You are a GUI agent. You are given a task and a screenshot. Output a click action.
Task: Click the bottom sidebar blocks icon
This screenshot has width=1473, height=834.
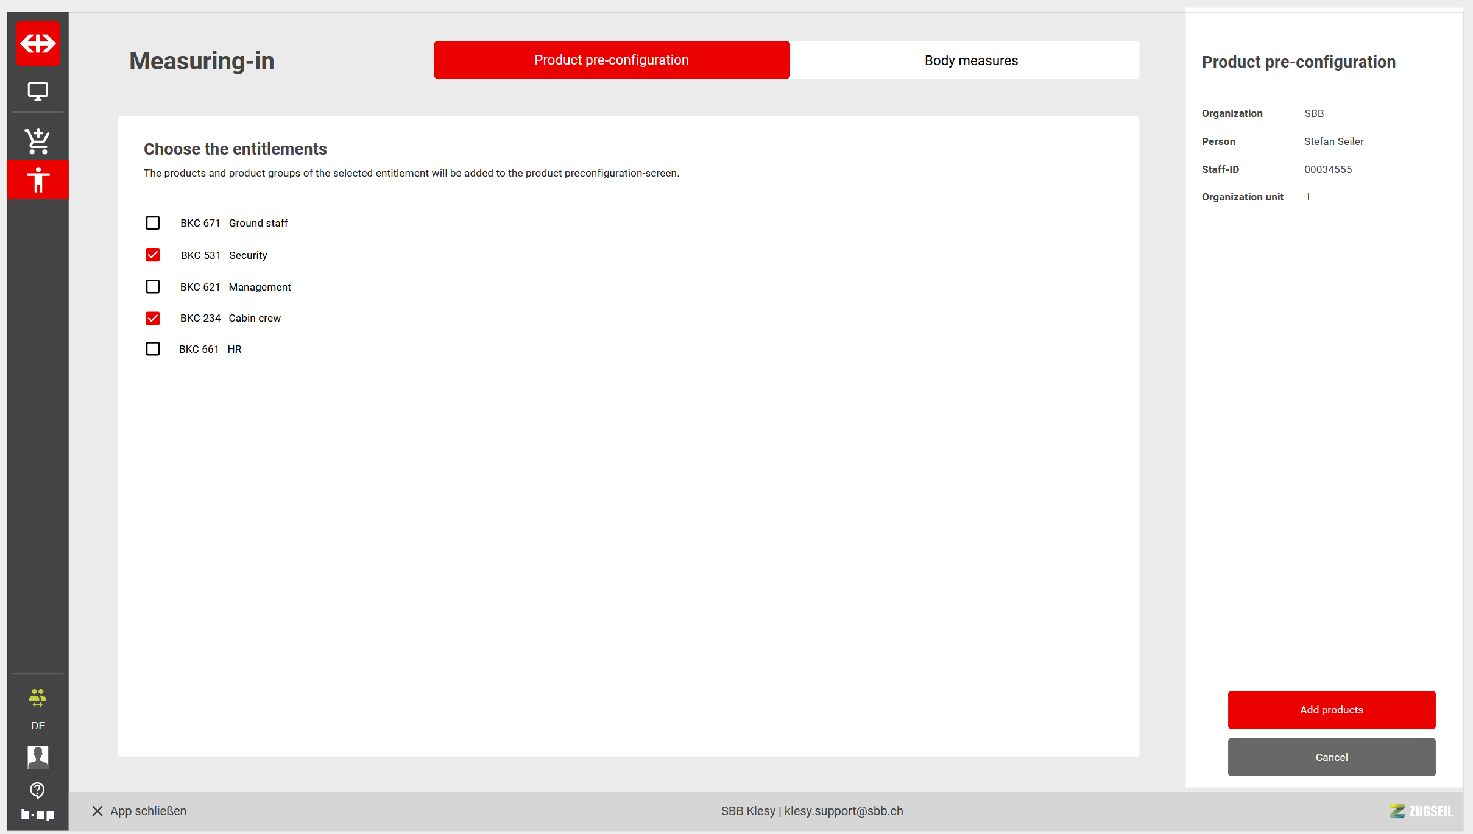pyautogui.click(x=38, y=815)
